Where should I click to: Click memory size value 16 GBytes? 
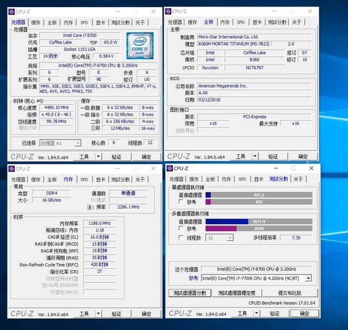pyautogui.click(x=52, y=200)
